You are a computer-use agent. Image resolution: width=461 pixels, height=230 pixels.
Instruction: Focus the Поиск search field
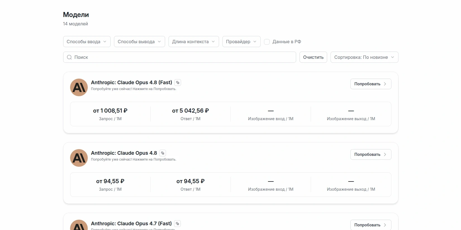coord(180,57)
